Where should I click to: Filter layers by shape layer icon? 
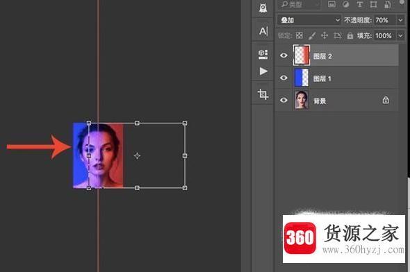373,4
